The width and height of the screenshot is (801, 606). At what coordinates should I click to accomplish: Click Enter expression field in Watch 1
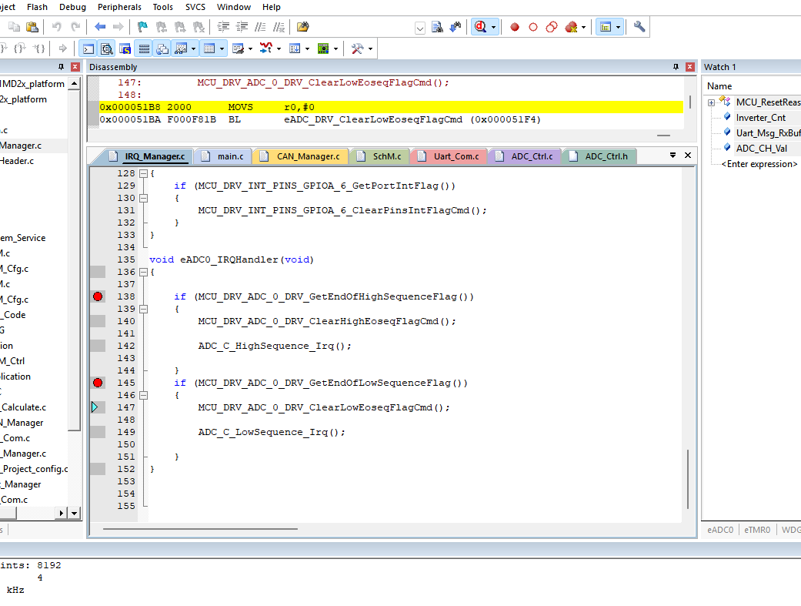click(x=759, y=164)
